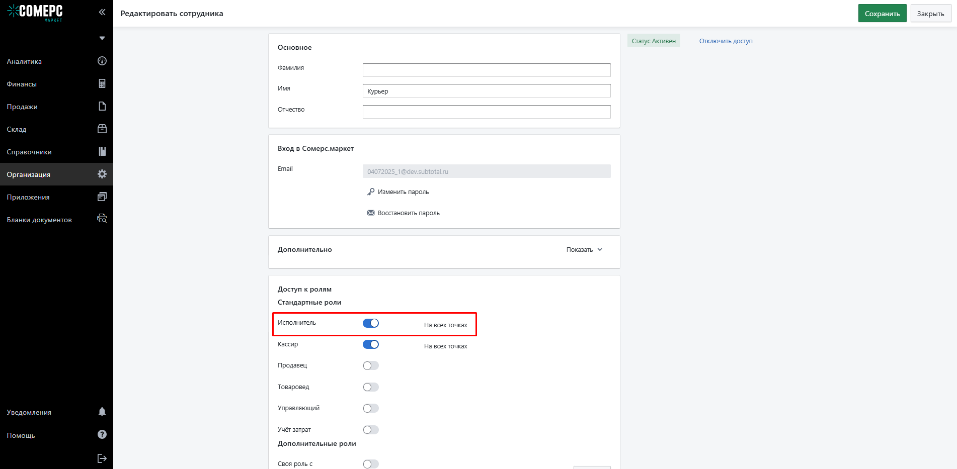957x469 pixels.
Task: Click the document forms search icon
Action: 102,219
